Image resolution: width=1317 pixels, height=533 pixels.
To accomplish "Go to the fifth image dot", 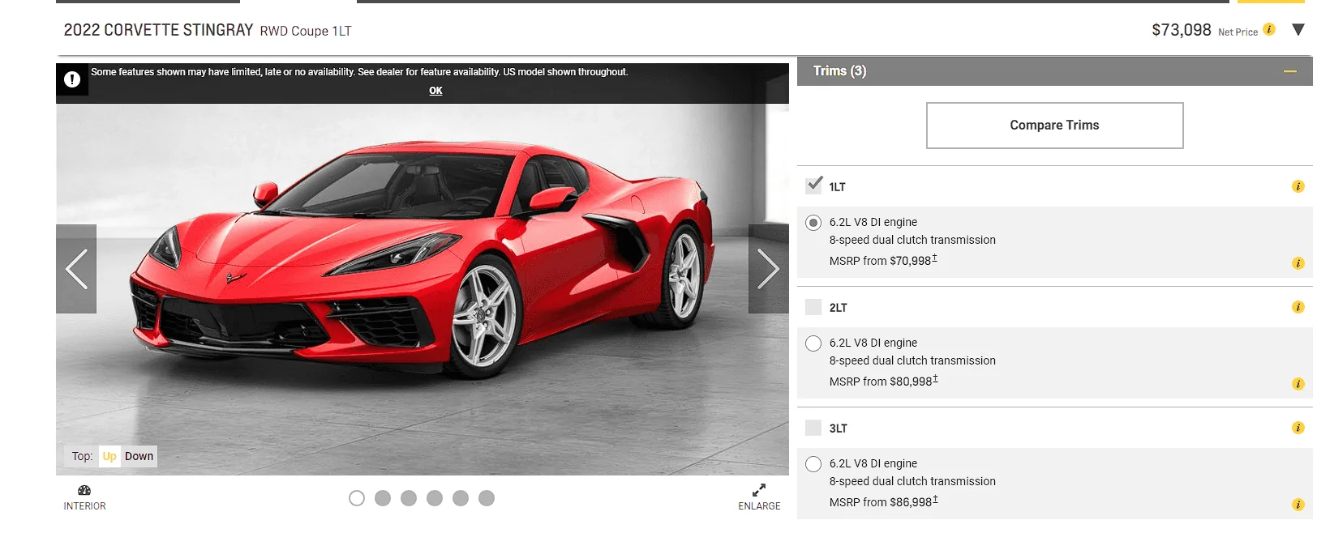I will [x=461, y=498].
